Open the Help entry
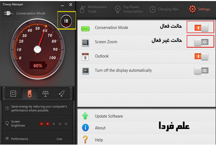 point(99,140)
